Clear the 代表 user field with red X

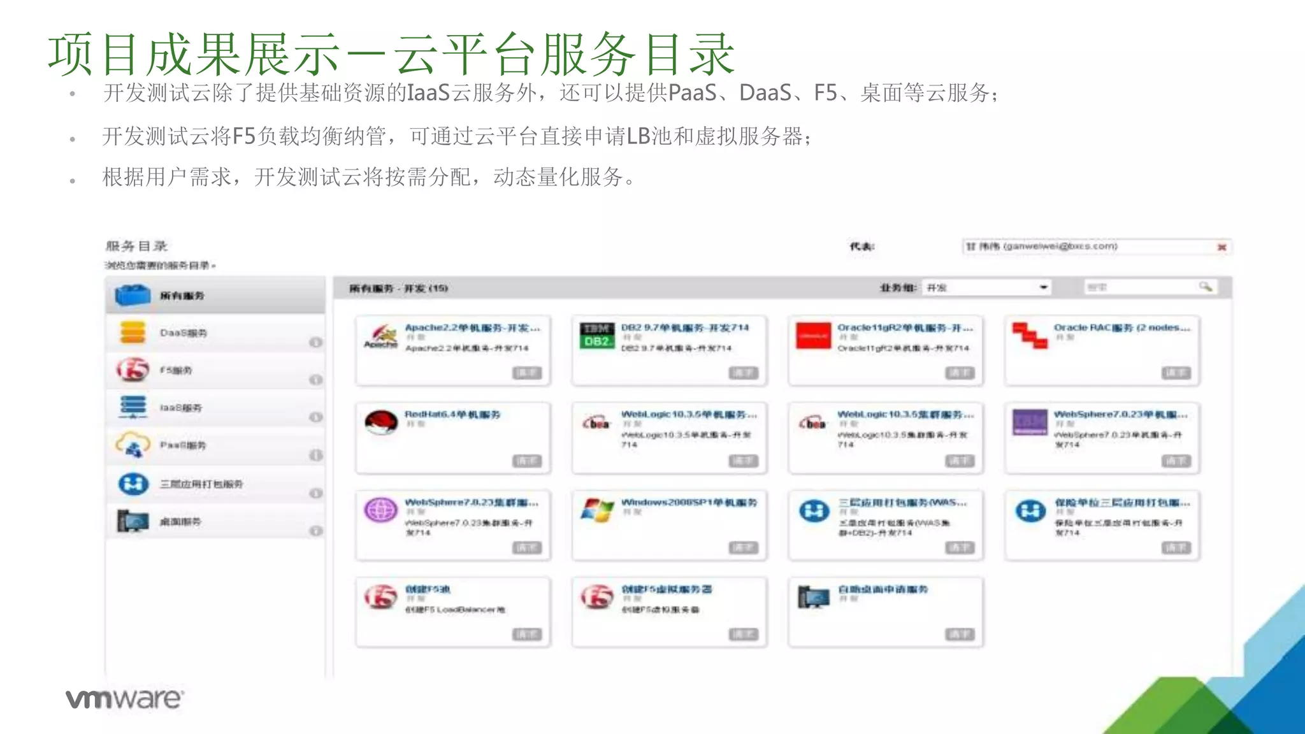click(x=1222, y=247)
